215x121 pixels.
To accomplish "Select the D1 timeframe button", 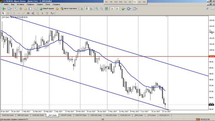I will [135, 2].
